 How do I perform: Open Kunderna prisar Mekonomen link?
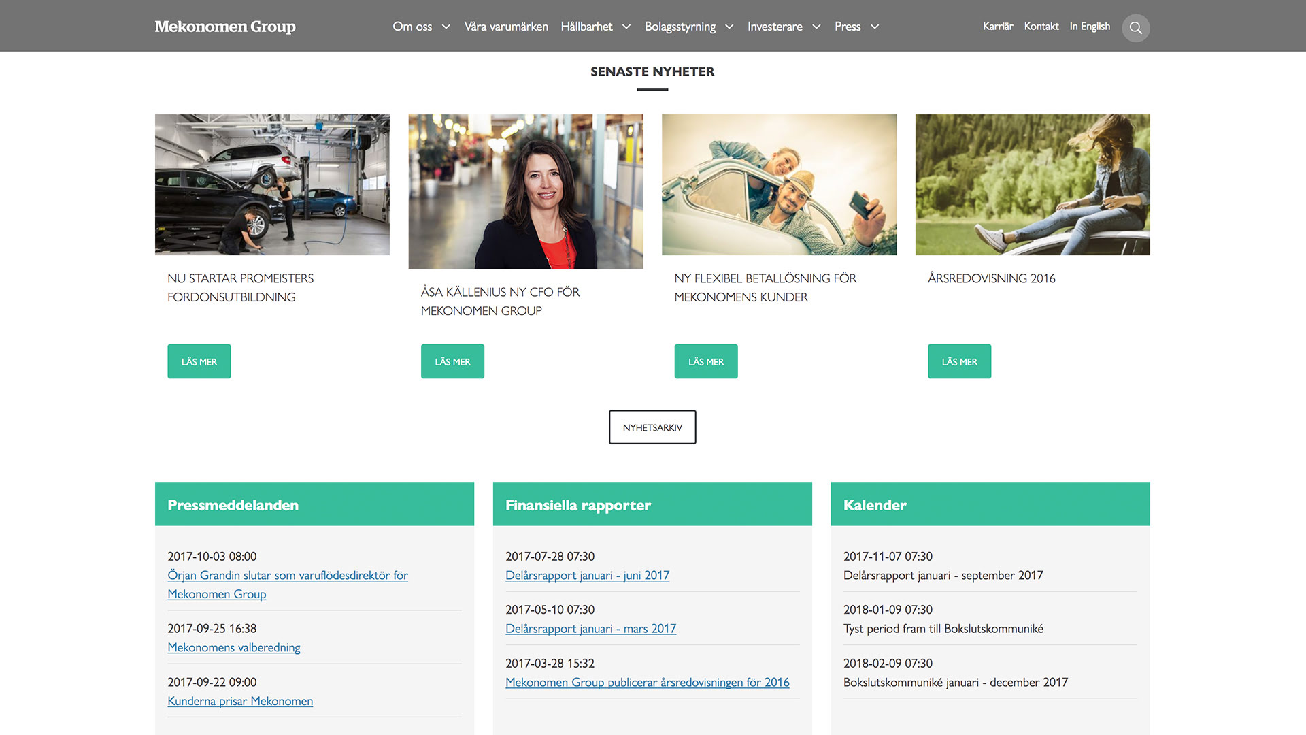point(240,701)
